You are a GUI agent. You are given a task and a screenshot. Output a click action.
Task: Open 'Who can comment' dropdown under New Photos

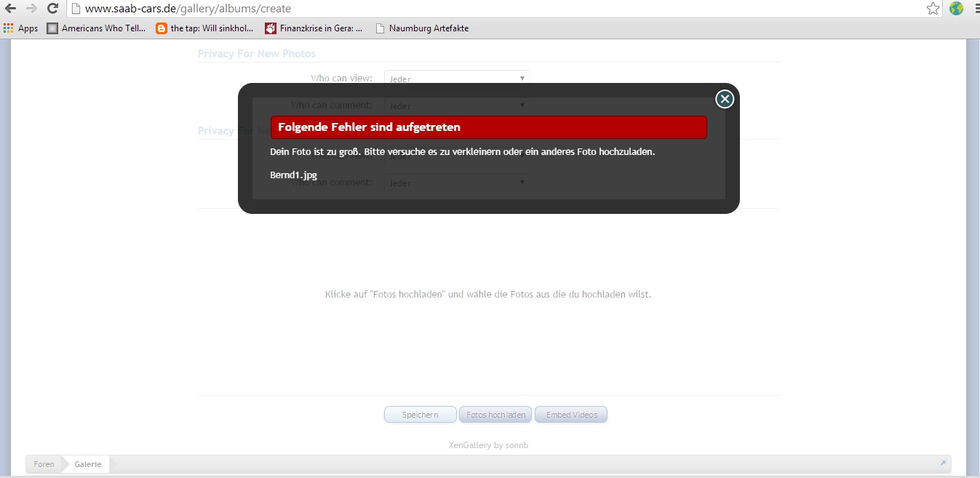tap(456, 105)
